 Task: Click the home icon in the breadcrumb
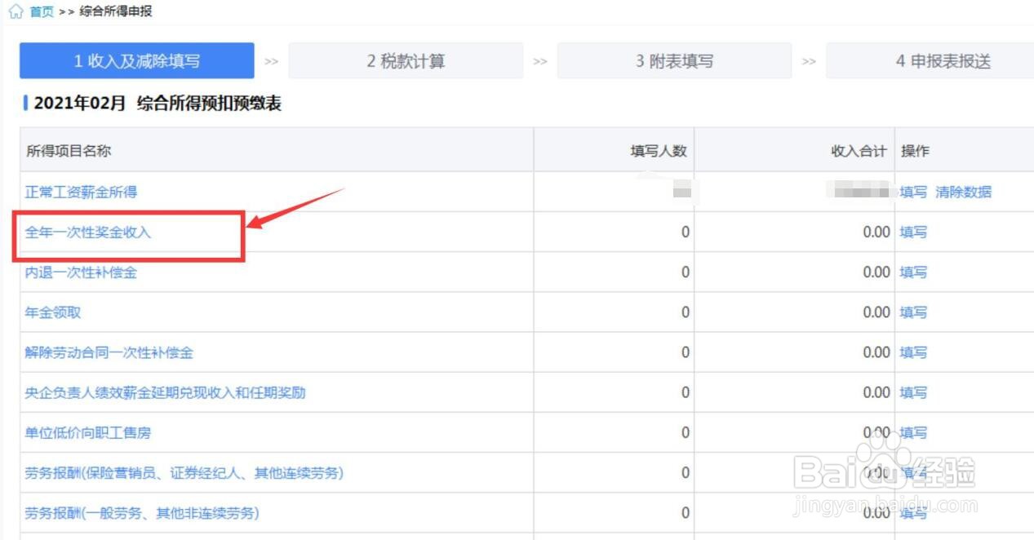click(16, 12)
